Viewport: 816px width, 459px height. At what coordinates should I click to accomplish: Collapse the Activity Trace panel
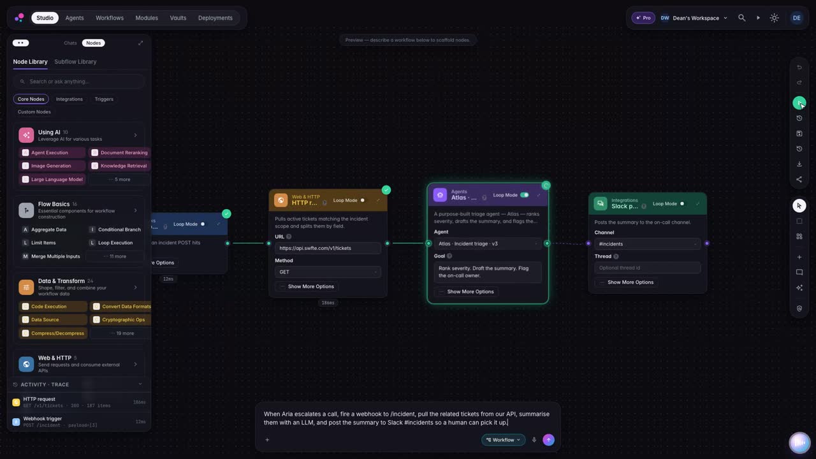point(140,384)
